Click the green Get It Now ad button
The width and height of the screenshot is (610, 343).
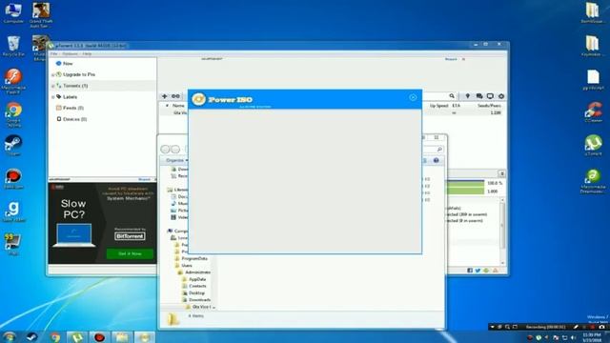click(x=130, y=253)
